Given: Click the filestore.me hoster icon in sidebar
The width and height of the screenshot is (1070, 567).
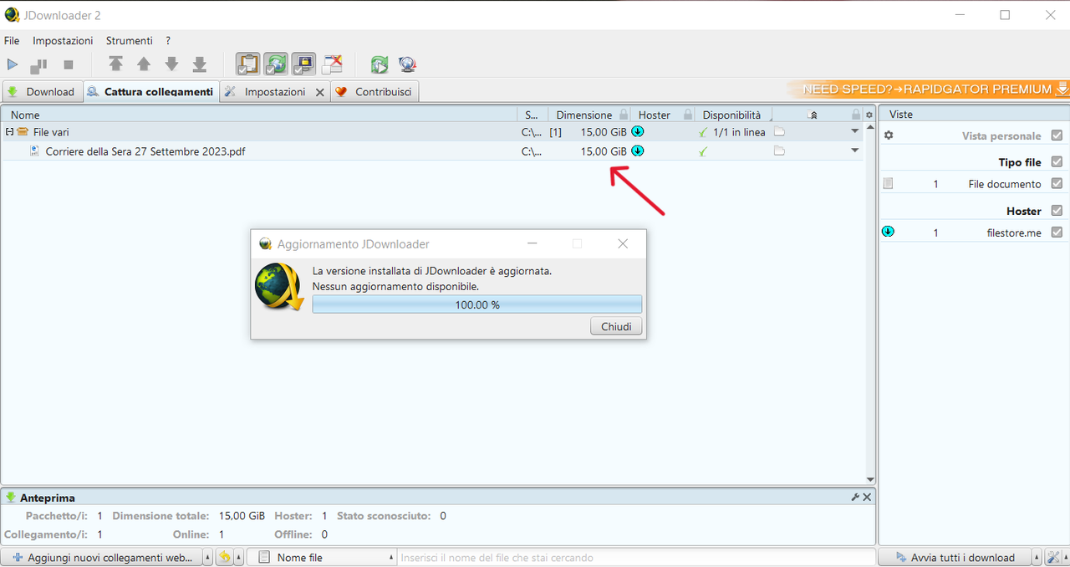Looking at the screenshot, I should pyautogui.click(x=888, y=232).
